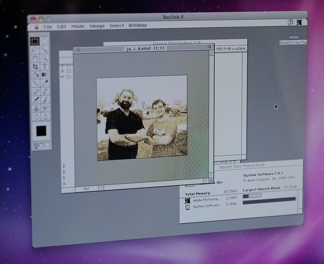Click the System Software memory usage bar
The height and width of the screenshot is (264, 324).
click(269, 201)
